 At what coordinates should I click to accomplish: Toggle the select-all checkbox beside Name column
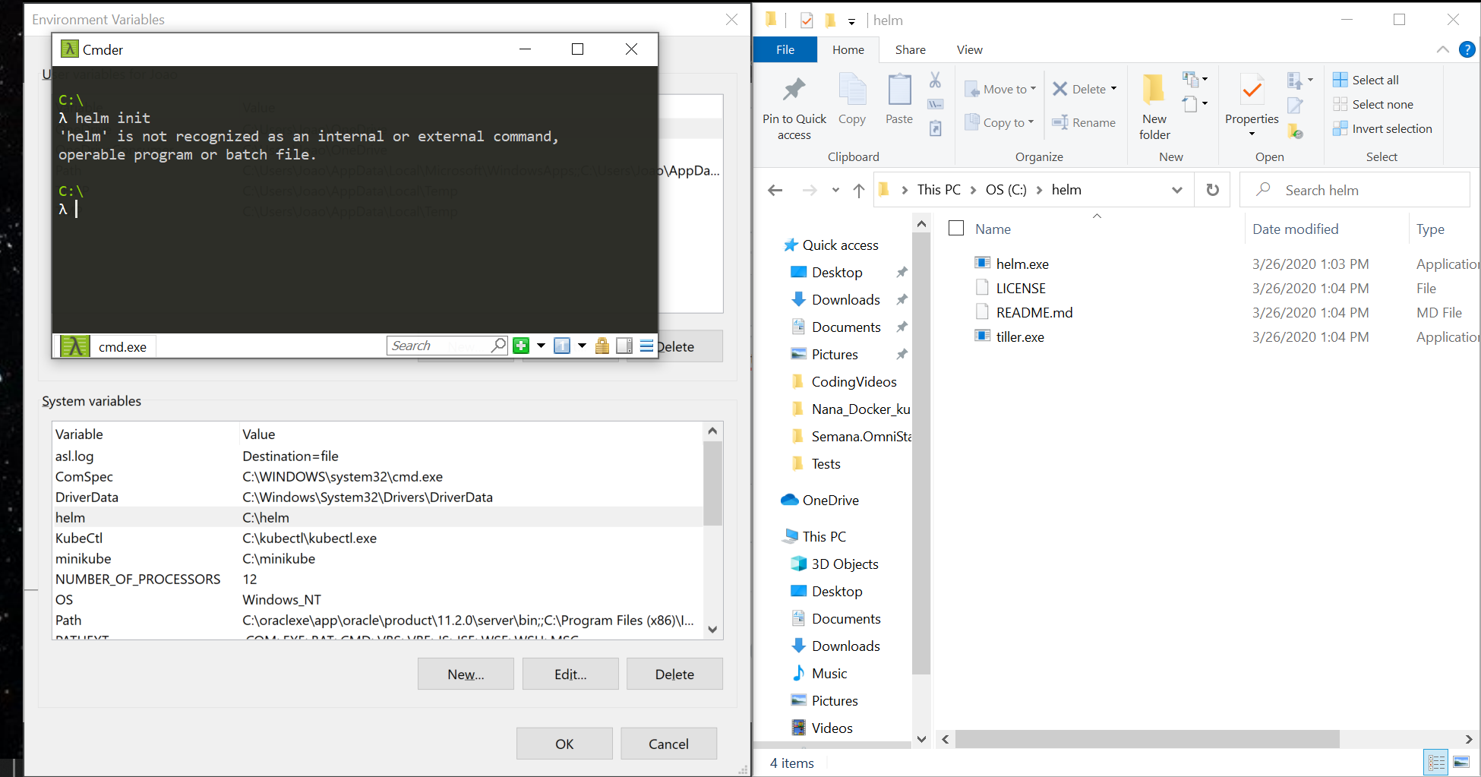(x=956, y=228)
